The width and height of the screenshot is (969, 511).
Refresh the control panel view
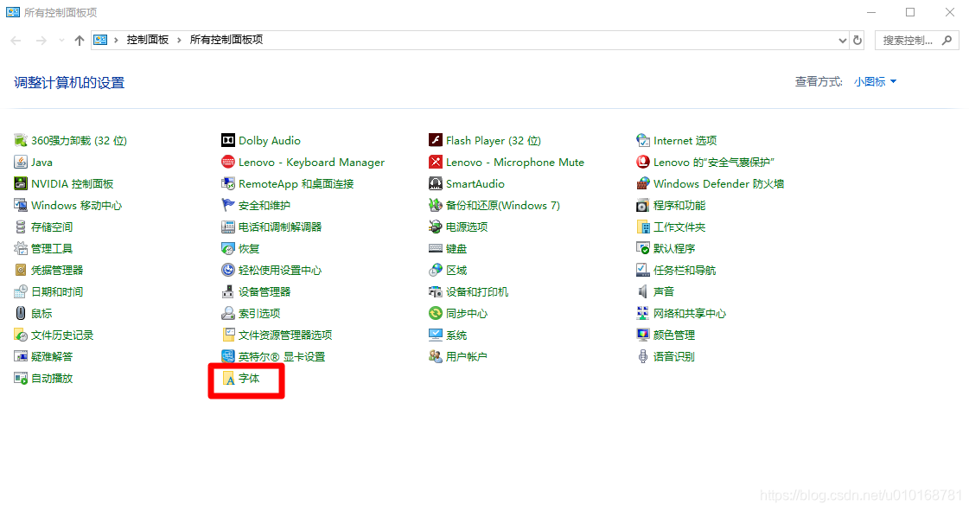pyautogui.click(x=857, y=40)
